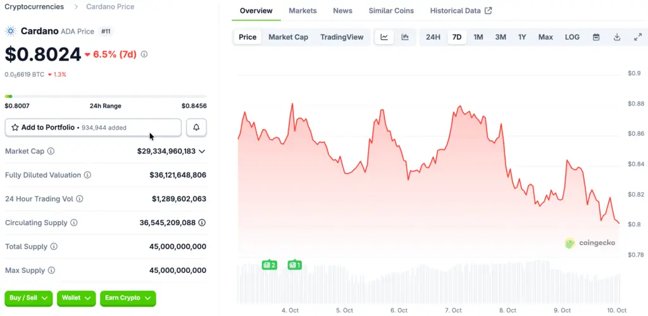Image resolution: width=648 pixels, height=316 pixels.
Task: Click Circulating Supply info icon
Action: point(74,223)
